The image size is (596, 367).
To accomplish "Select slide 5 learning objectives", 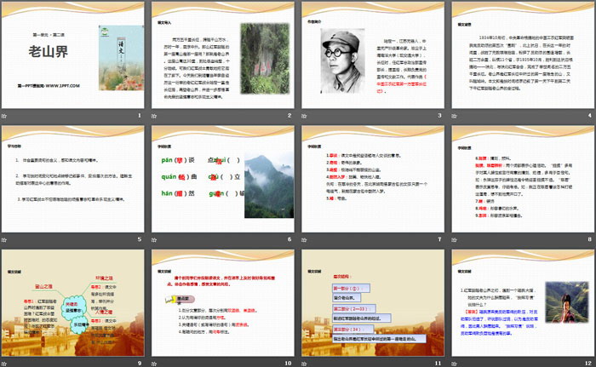I will (75, 179).
